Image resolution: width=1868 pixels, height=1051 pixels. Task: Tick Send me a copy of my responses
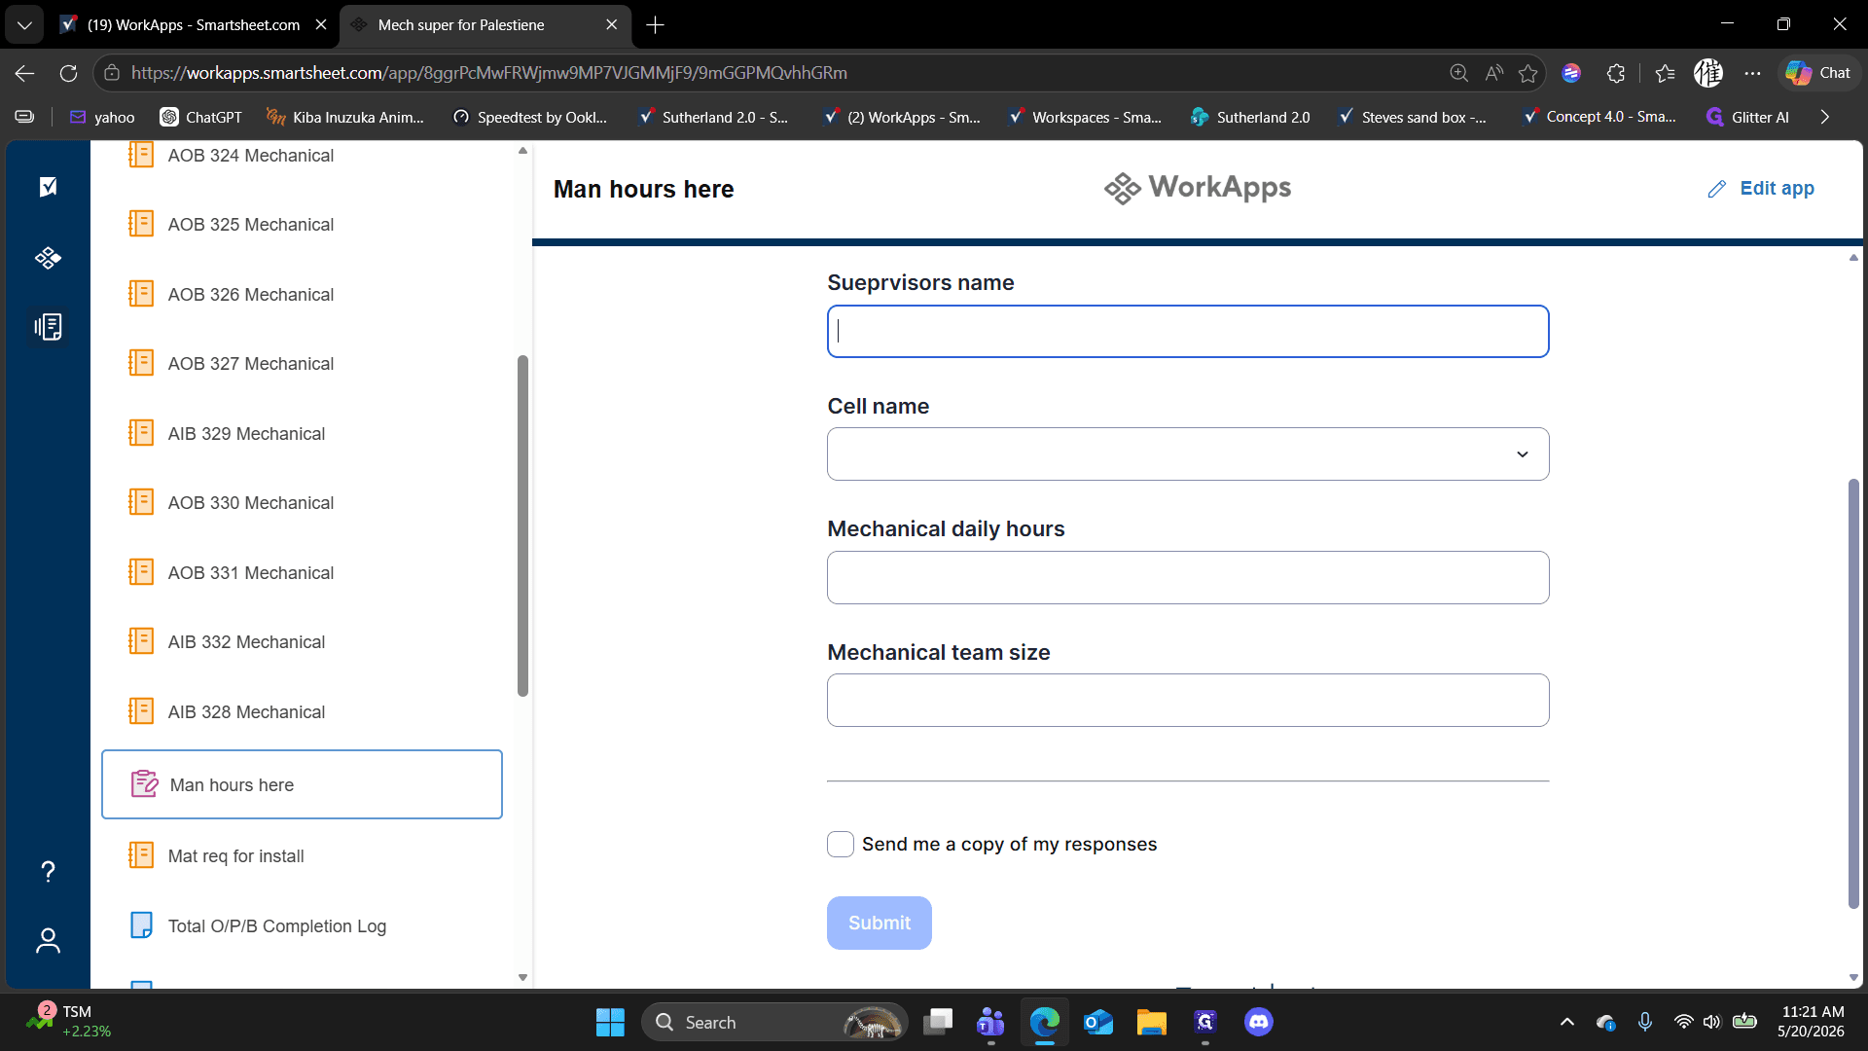click(x=841, y=844)
